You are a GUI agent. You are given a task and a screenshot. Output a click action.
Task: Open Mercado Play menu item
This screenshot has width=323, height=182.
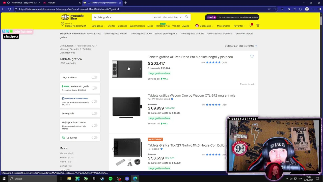pyautogui.click(x=163, y=26)
